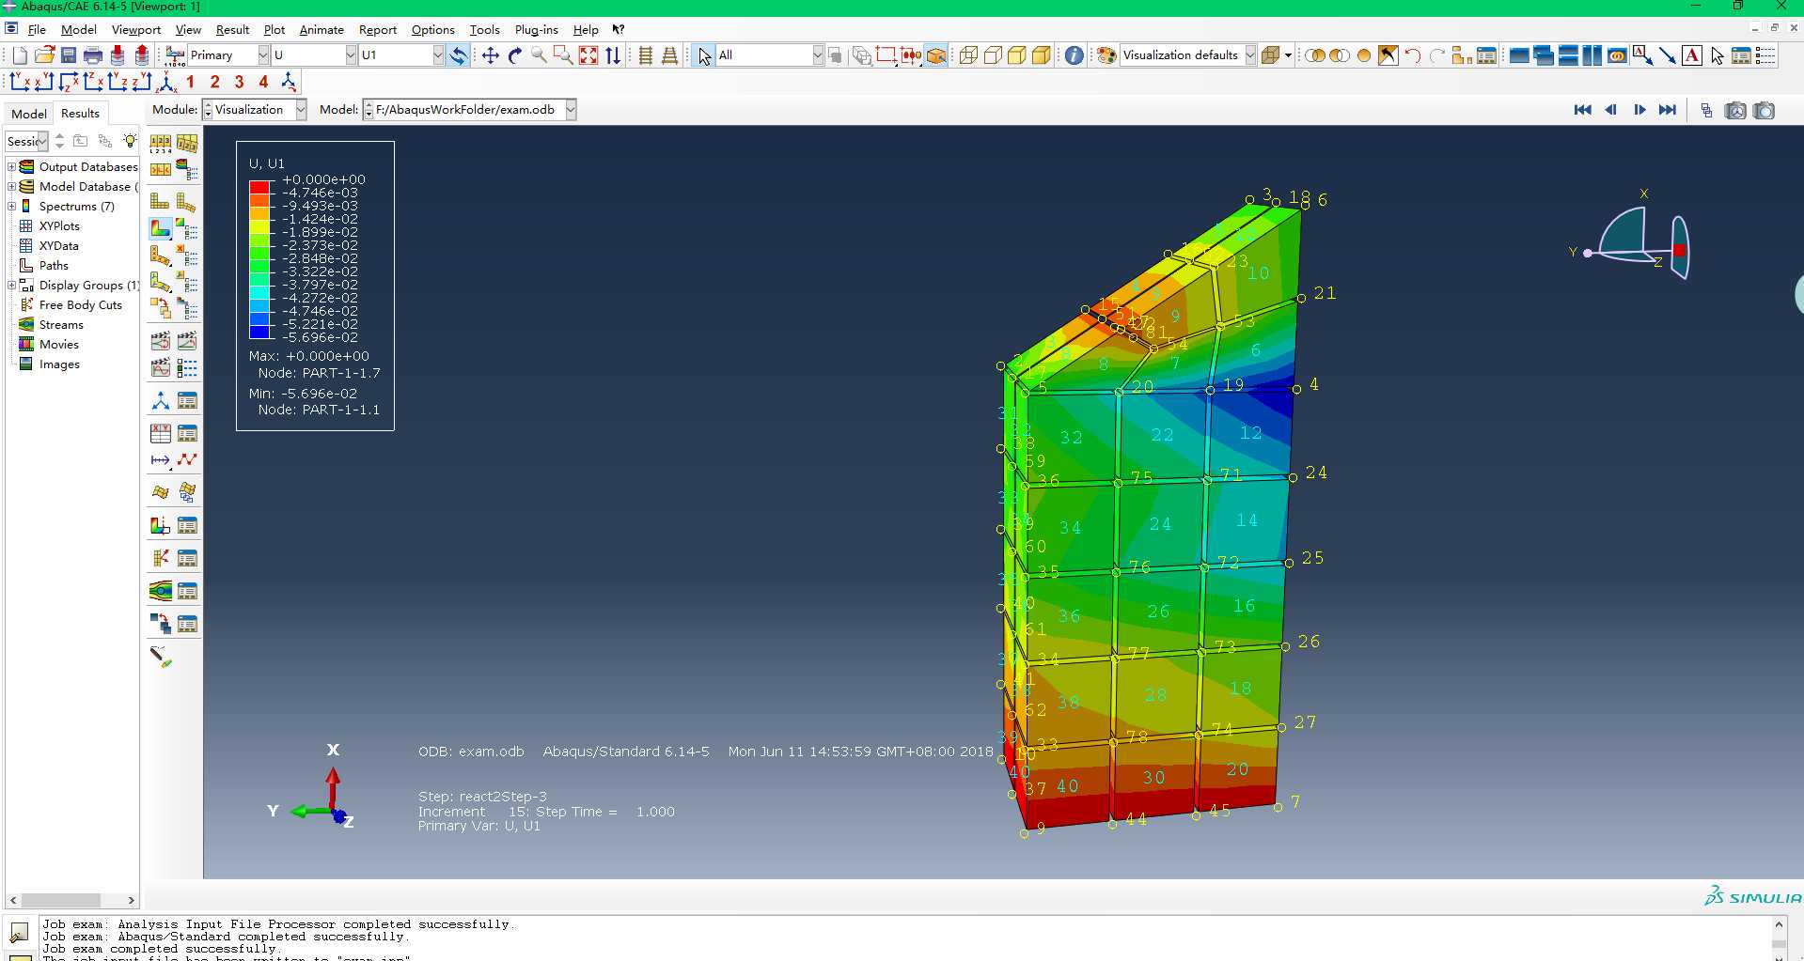Enable shaded render style

pyautogui.click(x=1042, y=55)
